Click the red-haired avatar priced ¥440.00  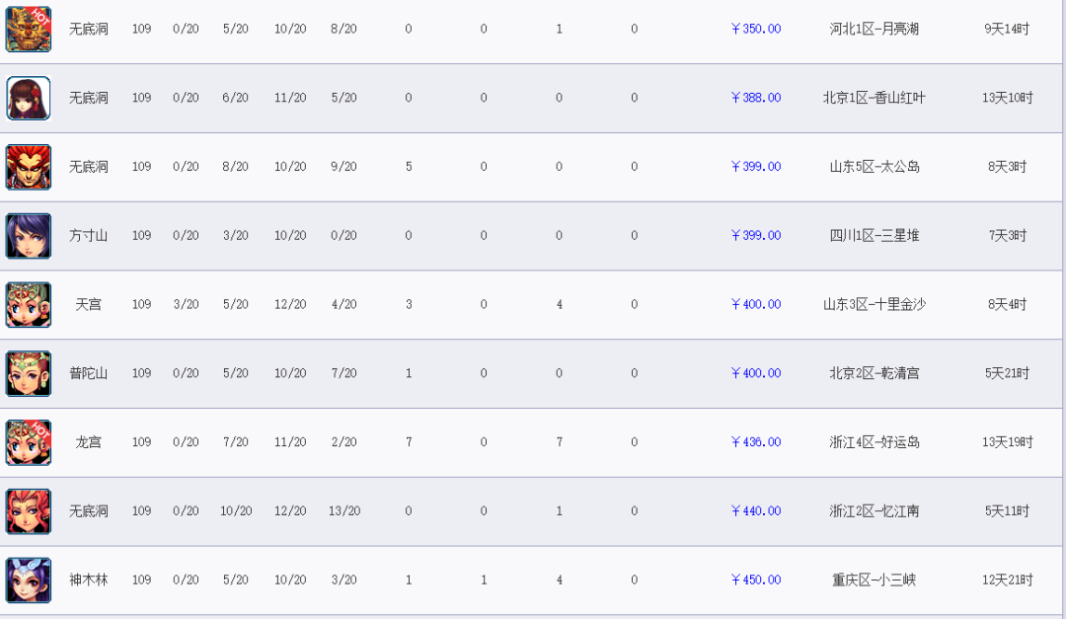coord(29,510)
